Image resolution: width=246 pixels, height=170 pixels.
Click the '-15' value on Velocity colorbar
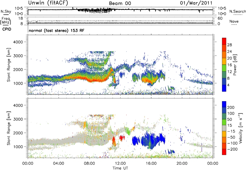(x=231, y=131)
